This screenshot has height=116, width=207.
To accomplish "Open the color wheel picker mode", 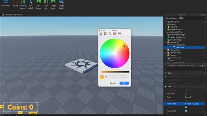I will coord(101,34).
